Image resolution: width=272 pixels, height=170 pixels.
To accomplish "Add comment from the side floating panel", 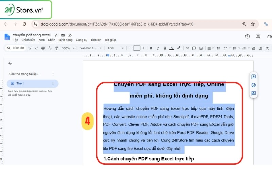I will coord(253,76).
